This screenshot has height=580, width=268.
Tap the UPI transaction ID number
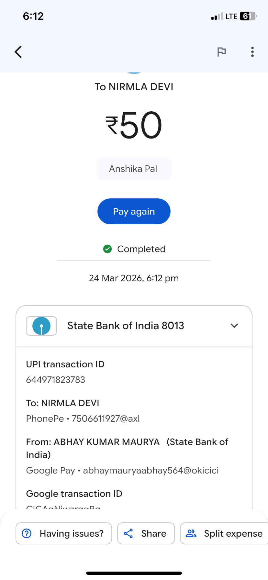tap(56, 380)
